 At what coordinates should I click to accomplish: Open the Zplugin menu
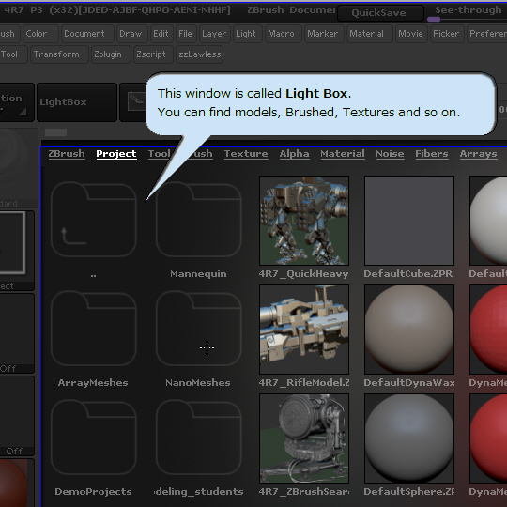(x=111, y=54)
